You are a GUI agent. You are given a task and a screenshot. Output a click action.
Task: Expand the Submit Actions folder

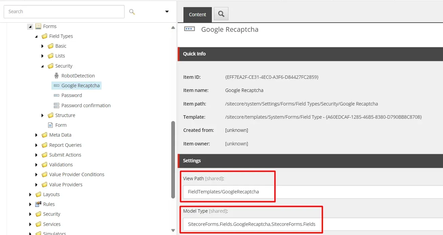point(37,155)
